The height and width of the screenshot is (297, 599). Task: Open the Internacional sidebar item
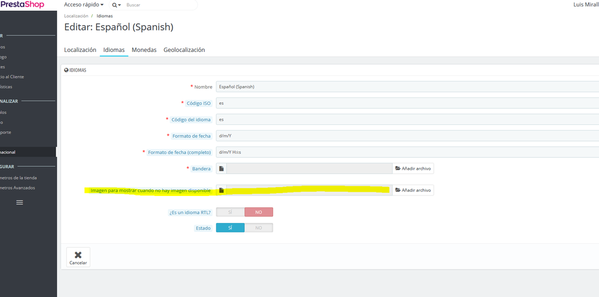[x=28, y=152]
